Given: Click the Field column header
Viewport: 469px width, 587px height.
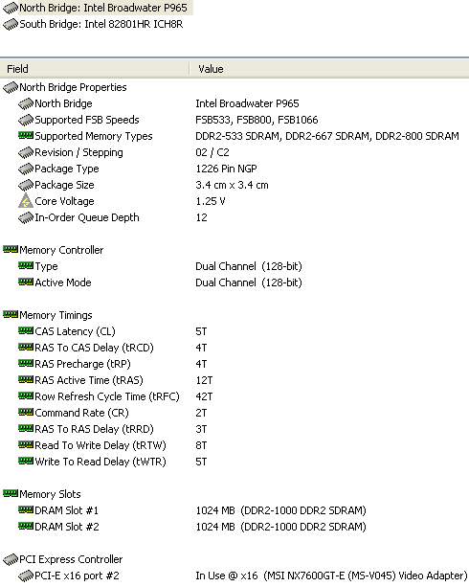Looking at the screenshot, I should pos(95,69).
